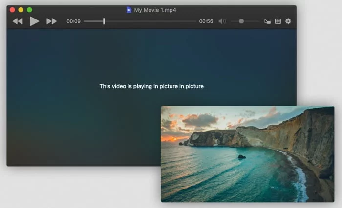Screen dimensions: 342x208
Task: Click "This video is playing in picture in picture" message
Action: (x=151, y=86)
